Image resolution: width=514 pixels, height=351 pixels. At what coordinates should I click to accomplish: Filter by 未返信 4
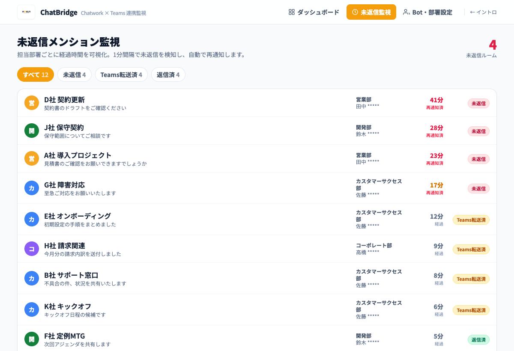[75, 74]
